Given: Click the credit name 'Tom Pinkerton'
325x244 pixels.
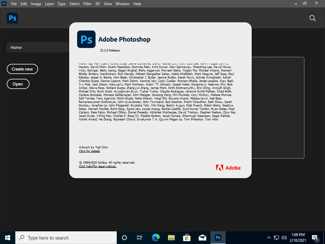Looking at the screenshot, I should pos(194,119).
